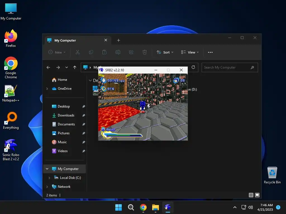Unpin Desktop using its pin icon
Viewport: 286px width, 214px height.
(84, 106)
